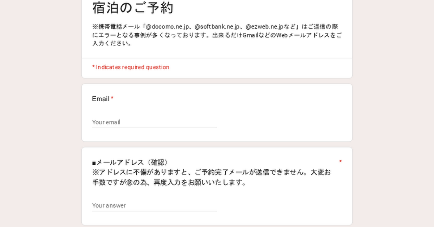The width and height of the screenshot is (434, 227).
Task: Click blank space inside the Email card
Action: [x=282, y=115]
